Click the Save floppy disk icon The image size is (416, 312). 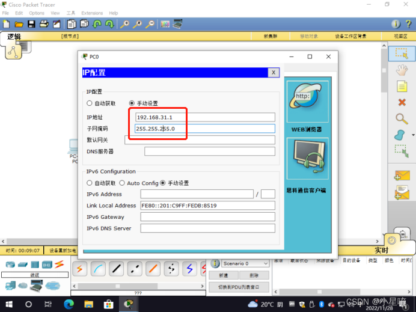click(31, 24)
